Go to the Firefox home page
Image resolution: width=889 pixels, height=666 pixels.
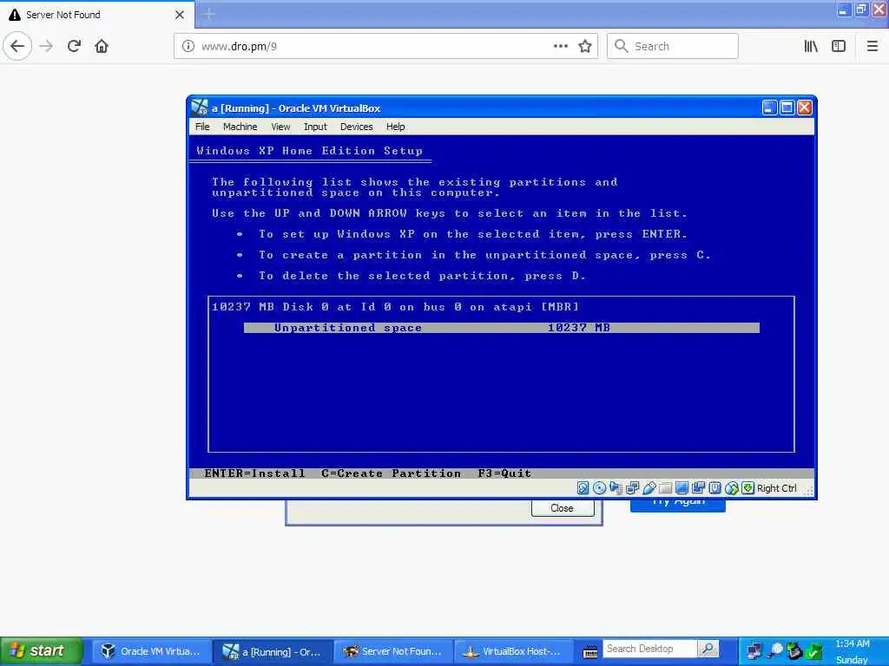(x=102, y=46)
